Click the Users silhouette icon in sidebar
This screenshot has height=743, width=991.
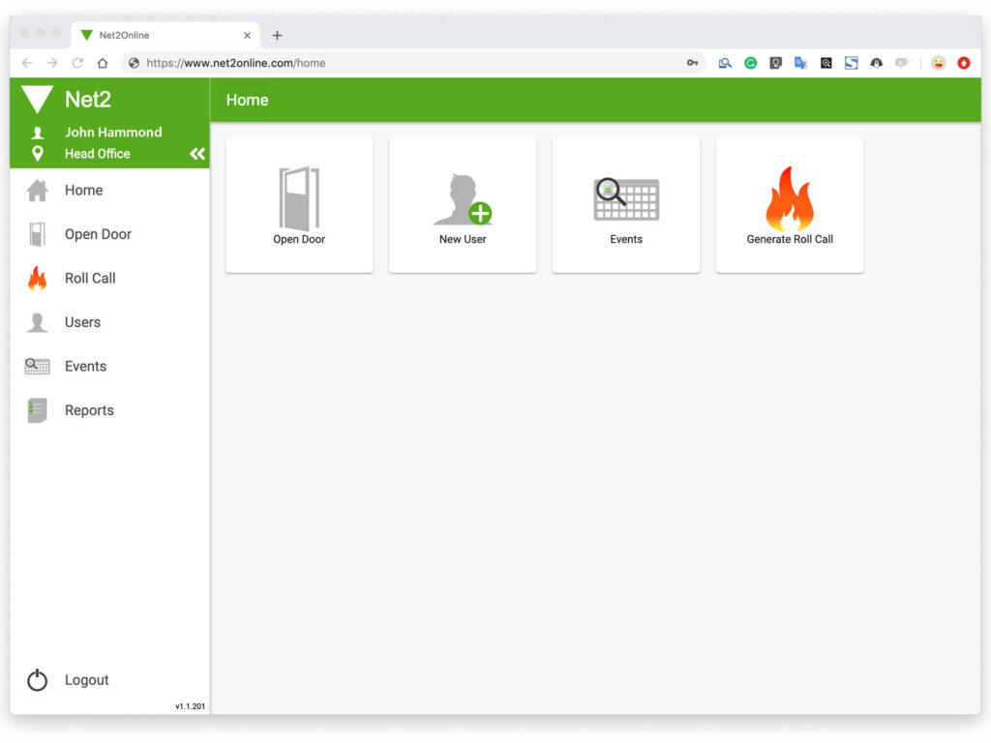38,322
